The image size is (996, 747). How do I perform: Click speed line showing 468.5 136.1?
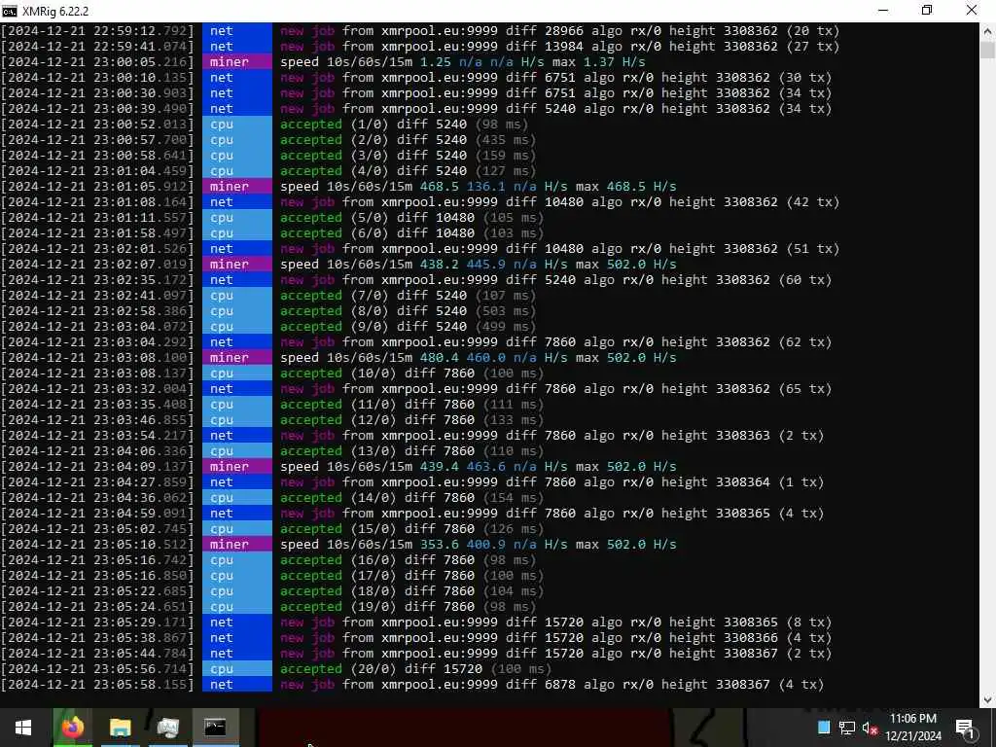[x=338, y=187]
